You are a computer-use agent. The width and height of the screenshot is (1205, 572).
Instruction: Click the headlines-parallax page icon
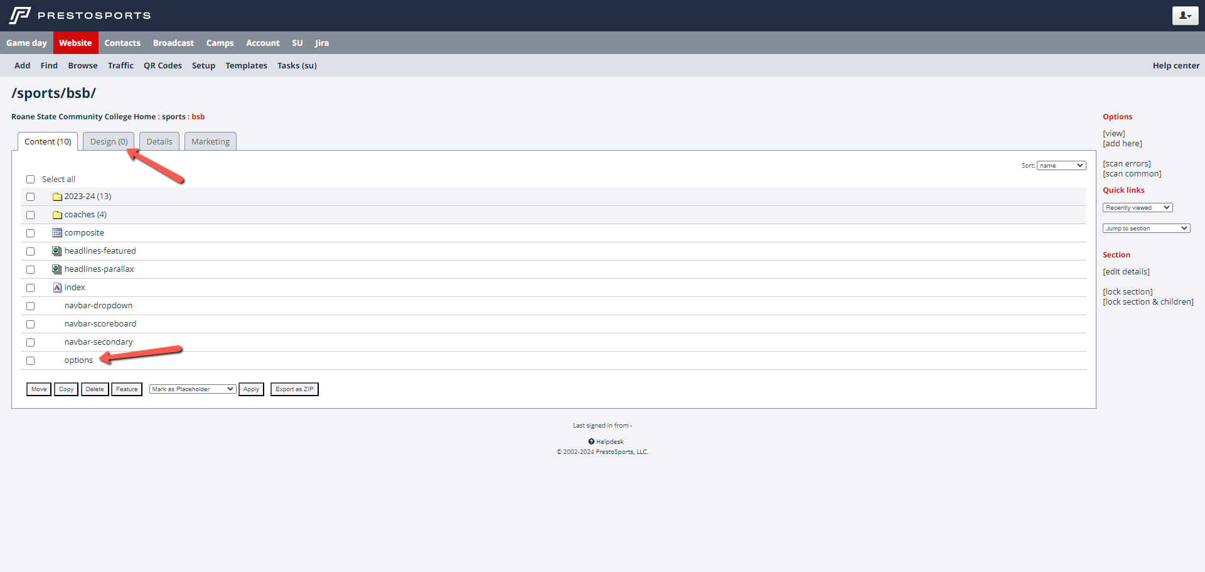(x=57, y=269)
